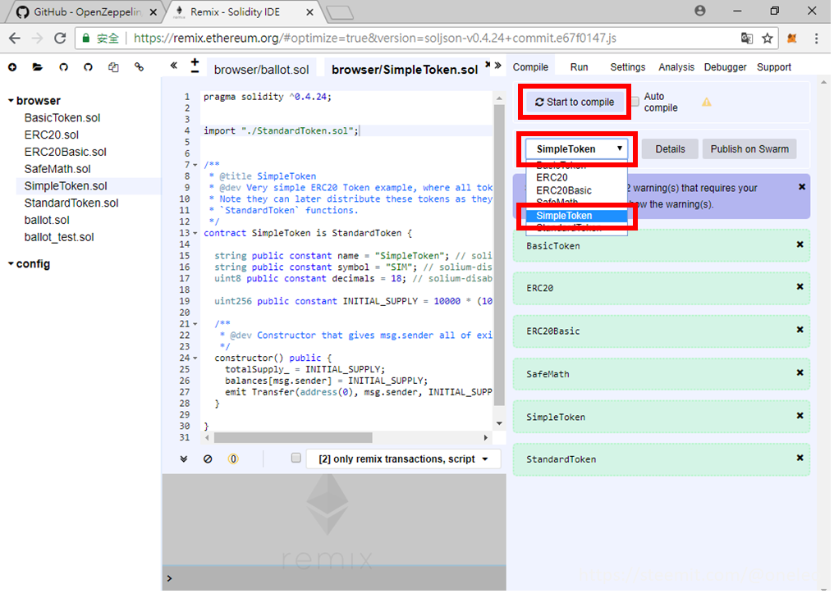Create a new file with the plus icon
Viewport: 834px width, 598px height.
coord(12,67)
